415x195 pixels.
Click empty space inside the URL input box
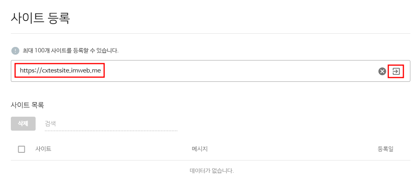tap(240, 71)
